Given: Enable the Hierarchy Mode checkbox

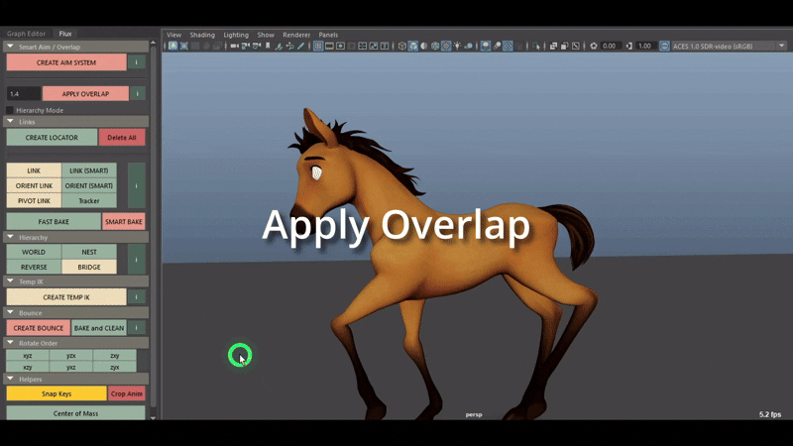Looking at the screenshot, I should (x=10, y=110).
